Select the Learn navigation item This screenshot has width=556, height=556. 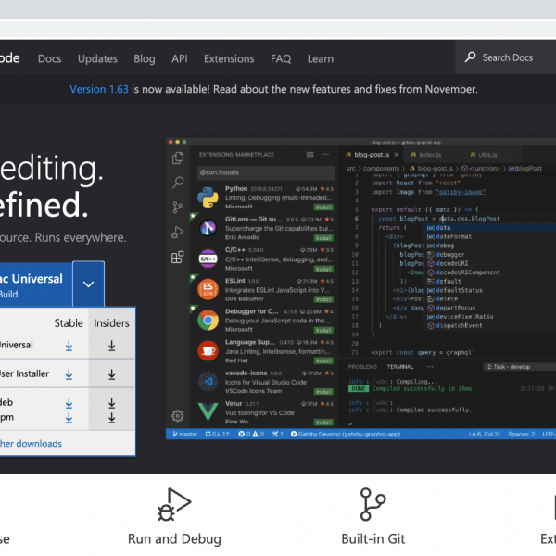(320, 58)
